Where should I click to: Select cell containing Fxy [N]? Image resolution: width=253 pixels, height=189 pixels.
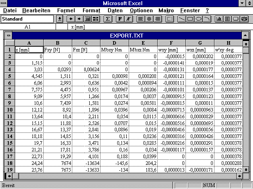pyautogui.click(x=58, y=49)
